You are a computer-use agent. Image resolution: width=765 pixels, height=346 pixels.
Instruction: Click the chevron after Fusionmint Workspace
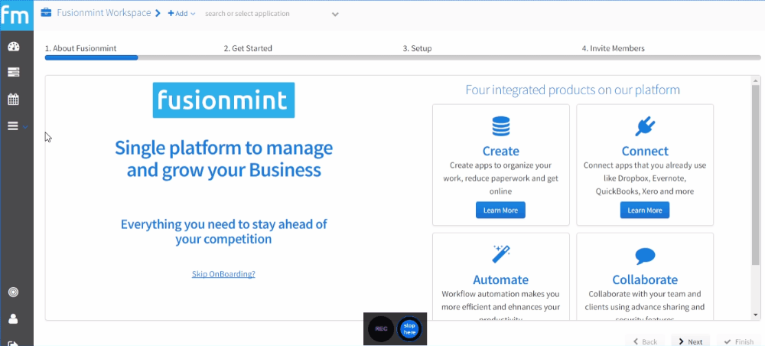click(x=158, y=13)
